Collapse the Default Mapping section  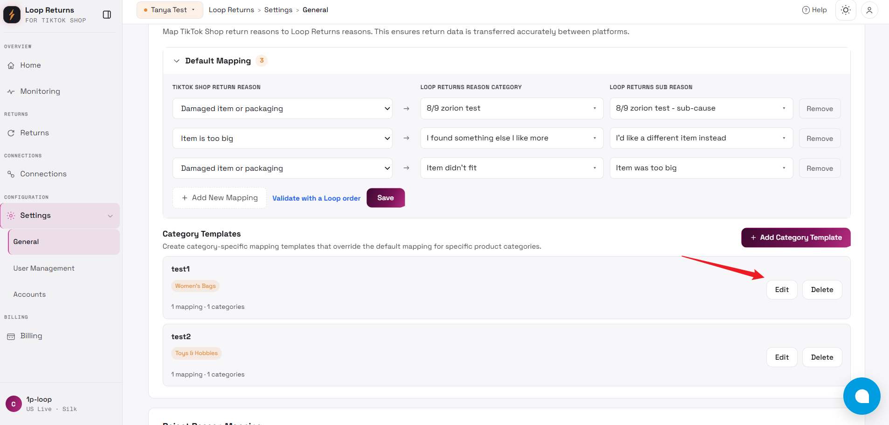pyautogui.click(x=176, y=61)
